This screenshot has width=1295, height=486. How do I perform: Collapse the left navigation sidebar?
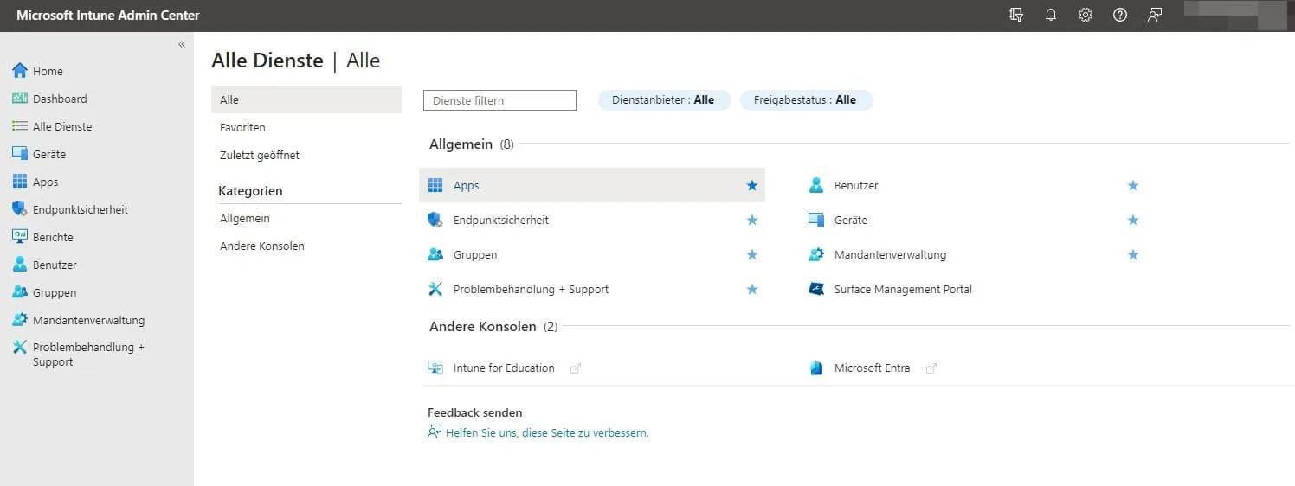coord(182,44)
